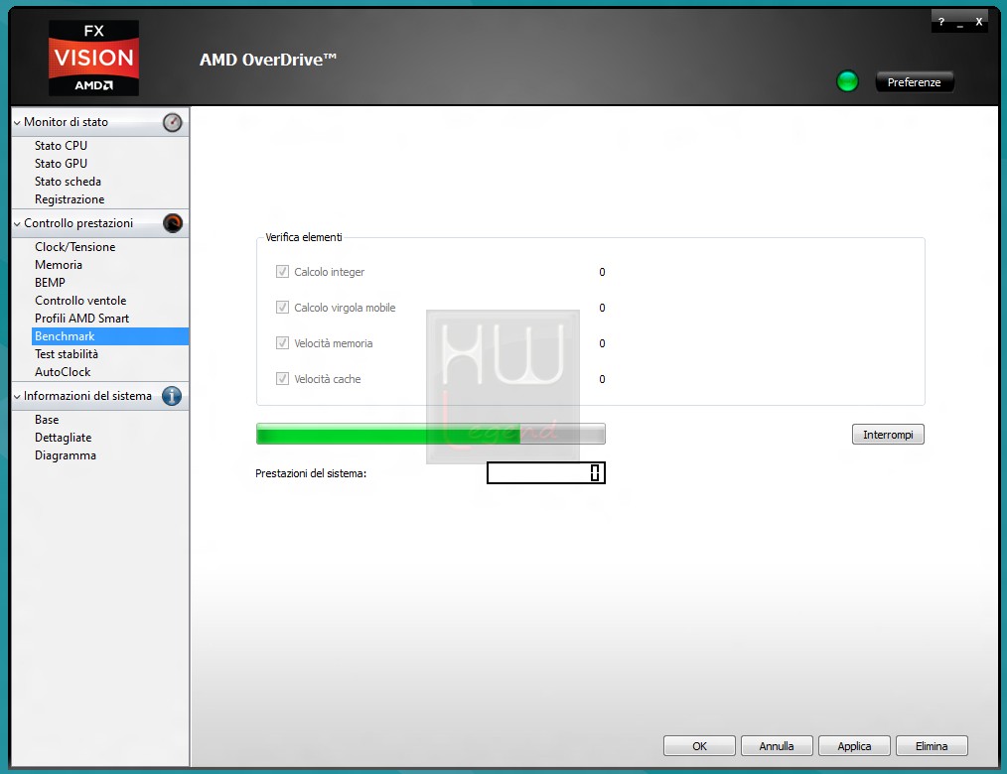Open Stato CPU page
Screen dimensions: 1007x774
[61, 146]
